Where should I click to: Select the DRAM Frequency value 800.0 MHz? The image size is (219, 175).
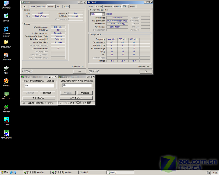click(x=58, y=27)
